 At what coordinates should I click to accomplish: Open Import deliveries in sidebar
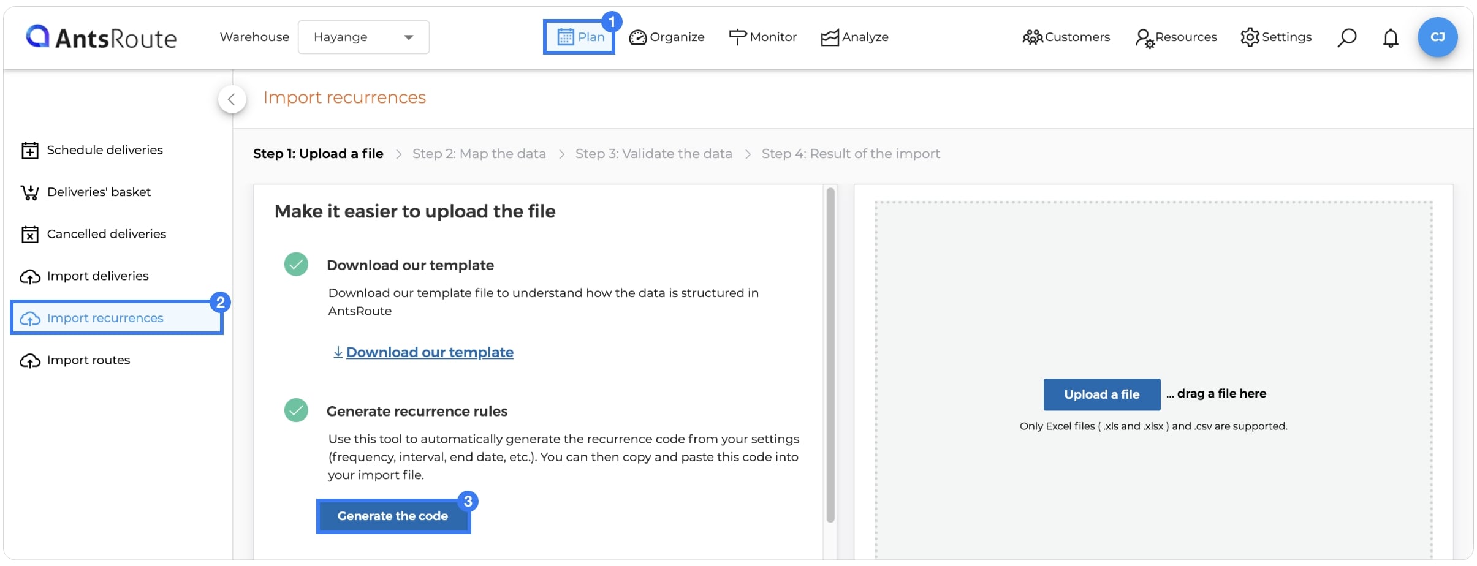pos(84,276)
